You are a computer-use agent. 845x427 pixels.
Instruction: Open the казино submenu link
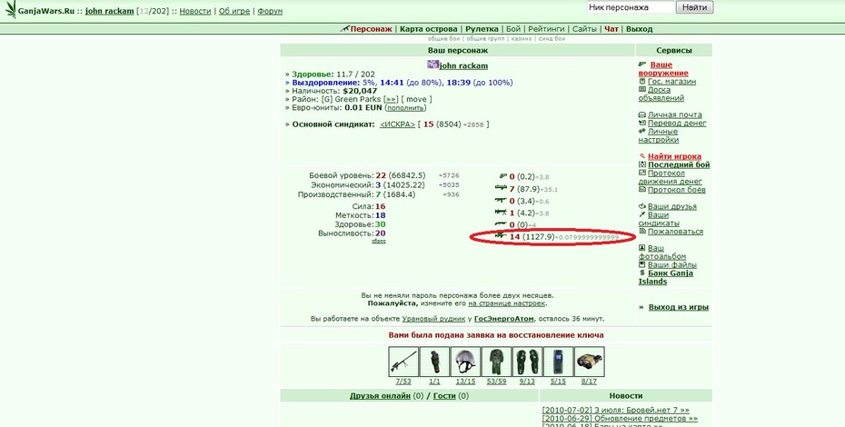tap(522, 39)
